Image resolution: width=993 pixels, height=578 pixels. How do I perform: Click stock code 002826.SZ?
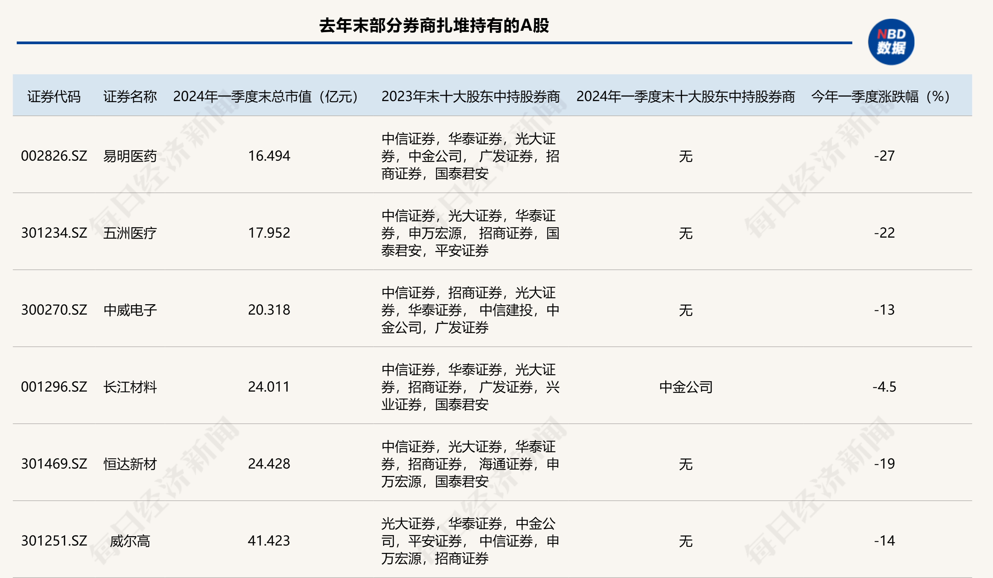54,156
